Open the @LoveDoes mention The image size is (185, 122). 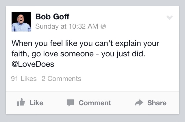tap(33, 64)
